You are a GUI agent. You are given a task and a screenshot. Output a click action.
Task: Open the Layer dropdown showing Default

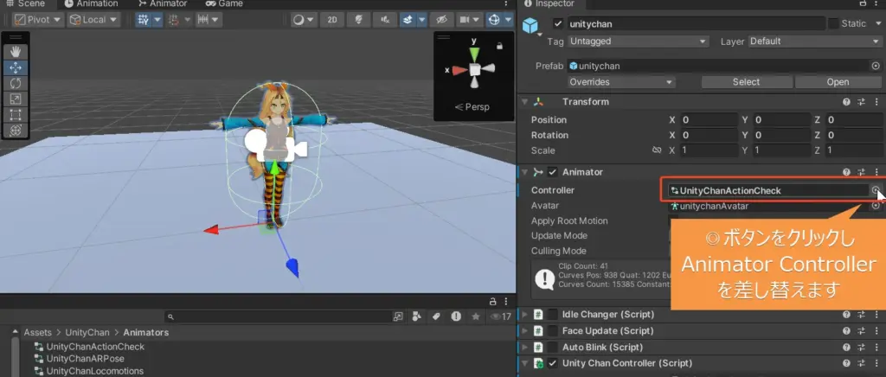815,42
